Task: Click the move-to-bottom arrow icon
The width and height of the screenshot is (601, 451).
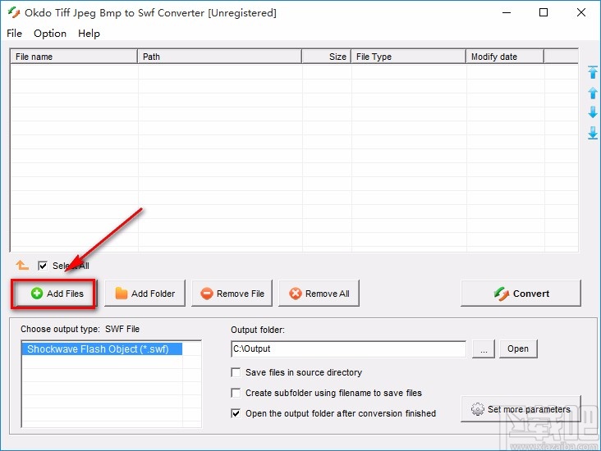Action: point(592,133)
